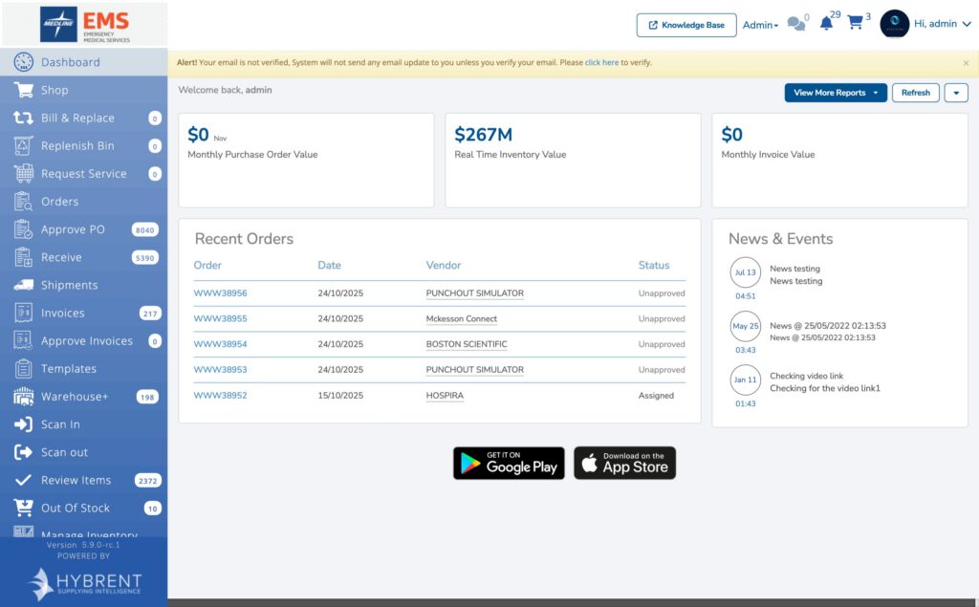Click the admin profile avatar

(x=894, y=24)
